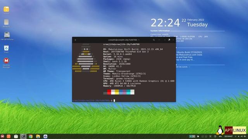Open the terminal hamburger menu

tap(159, 40)
